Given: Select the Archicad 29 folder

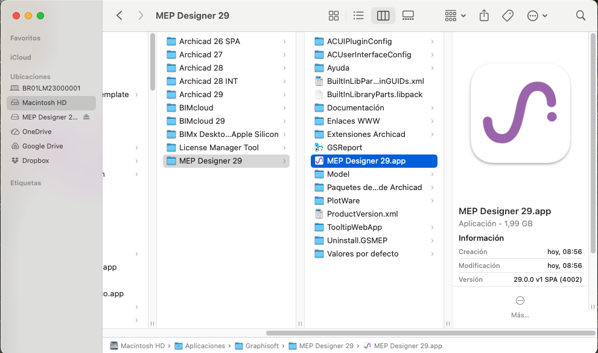Looking at the screenshot, I should click(226, 95).
